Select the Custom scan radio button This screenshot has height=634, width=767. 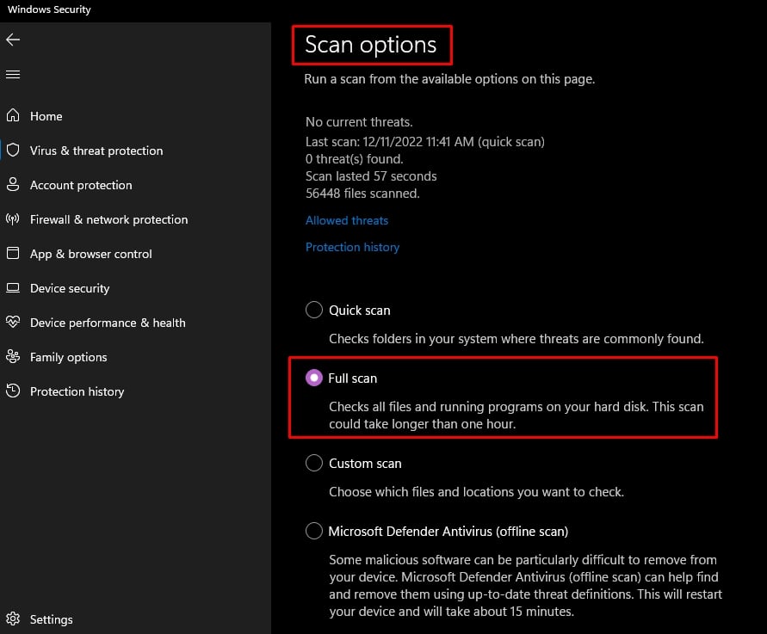point(314,463)
